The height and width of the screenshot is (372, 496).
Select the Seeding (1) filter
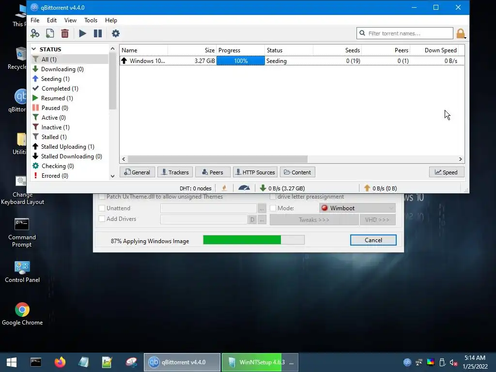pos(70,79)
